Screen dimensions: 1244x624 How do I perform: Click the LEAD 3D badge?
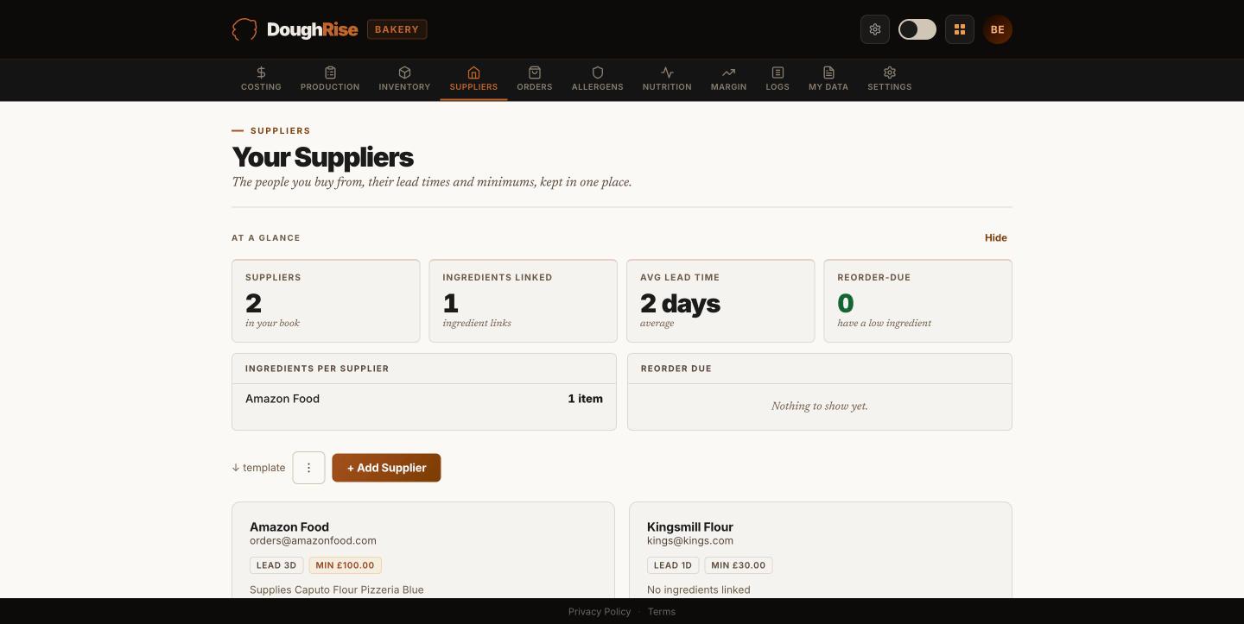tap(276, 565)
